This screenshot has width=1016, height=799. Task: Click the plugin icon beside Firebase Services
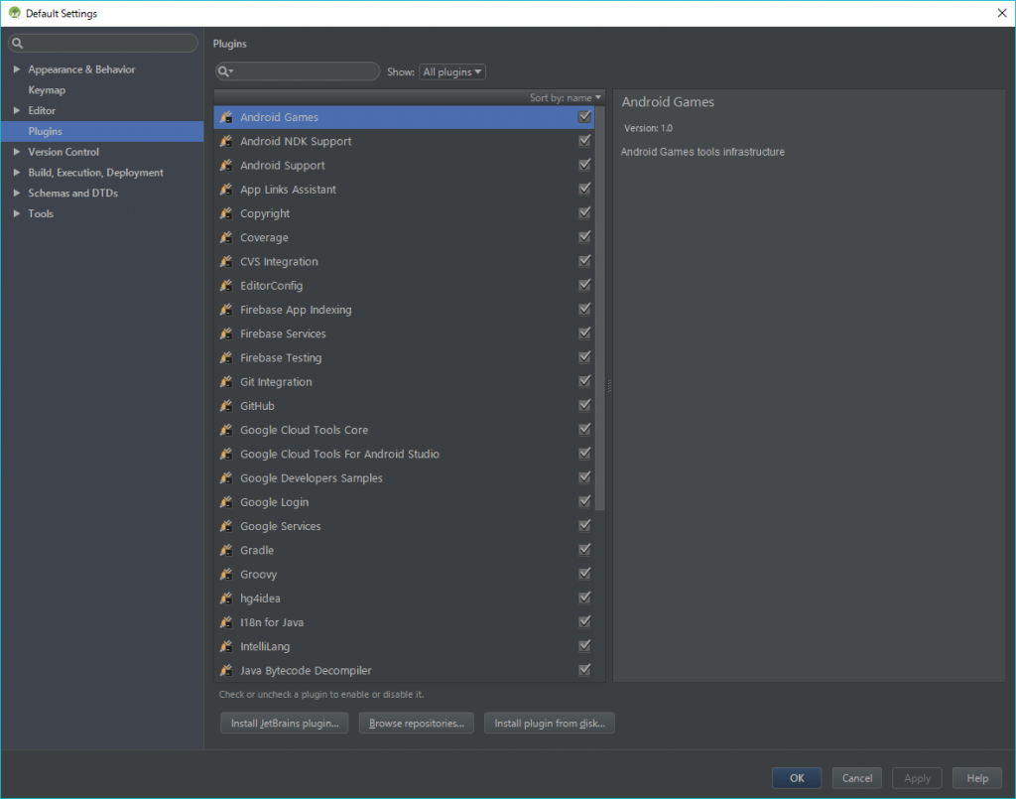(226, 333)
